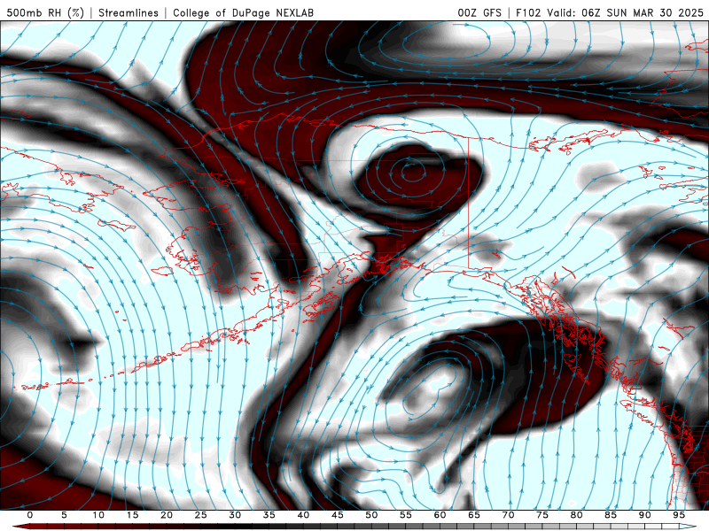Click the color bar label '50'
This screenshot has height=531, width=709.
(x=371, y=515)
